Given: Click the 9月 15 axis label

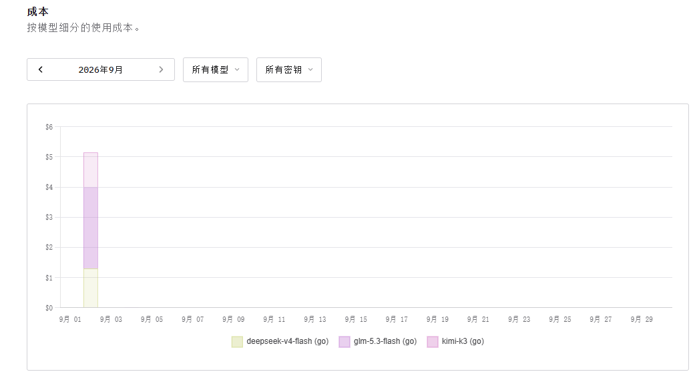Looking at the screenshot, I should [x=356, y=319].
